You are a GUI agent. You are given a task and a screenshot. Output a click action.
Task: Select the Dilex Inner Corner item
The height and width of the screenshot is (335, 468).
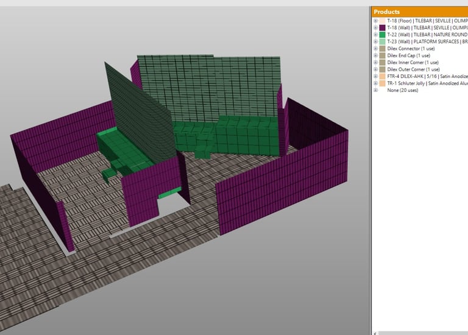coord(413,62)
